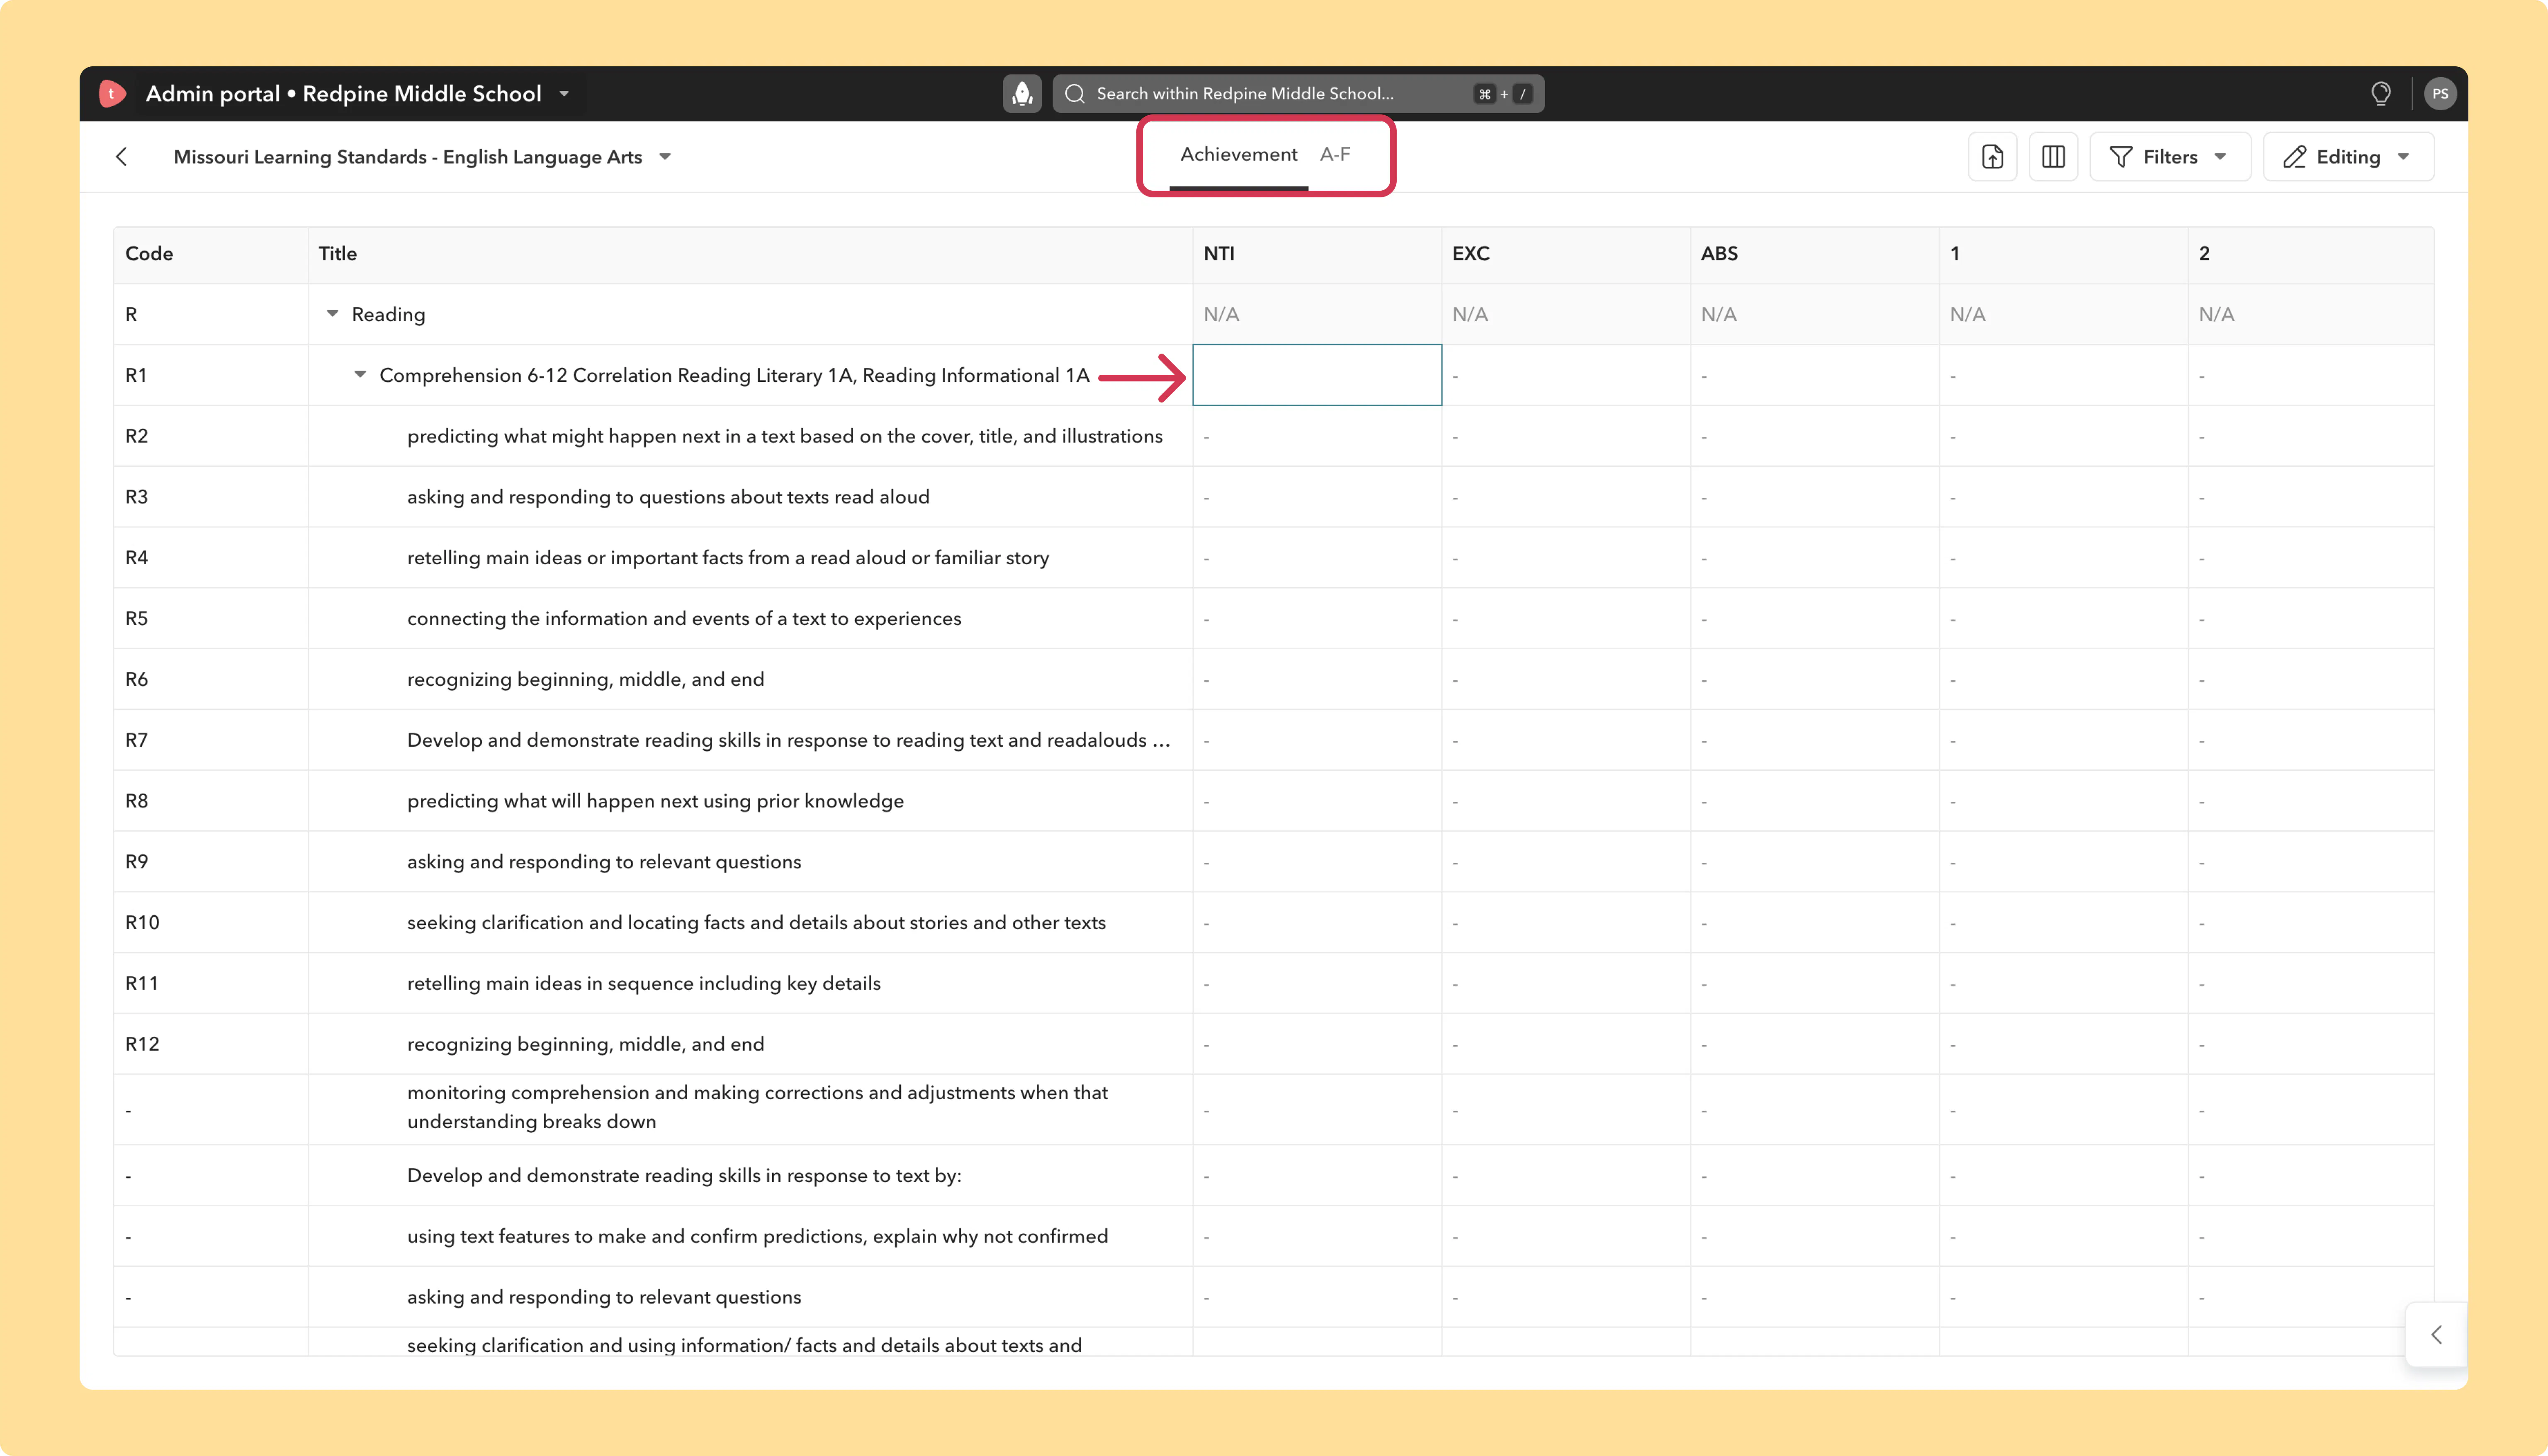
Task: Select the R5 code cell
Action: point(211,619)
